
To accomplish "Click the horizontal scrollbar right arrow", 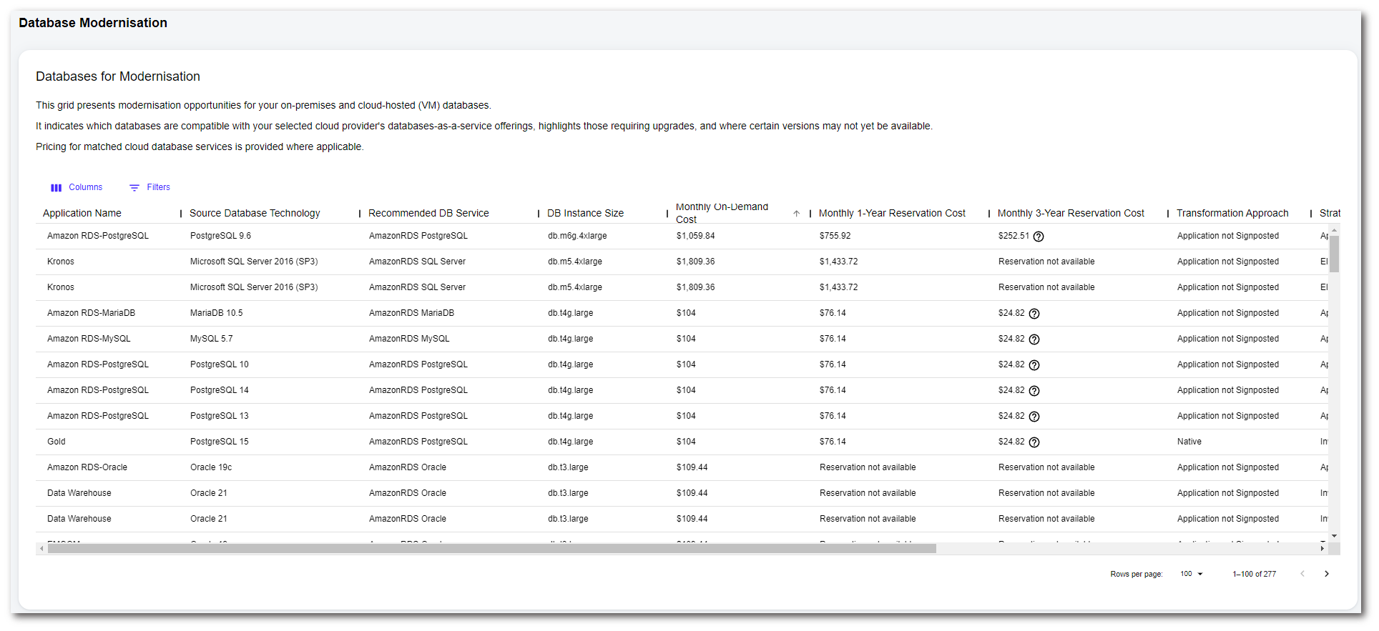I will (x=1322, y=549).
